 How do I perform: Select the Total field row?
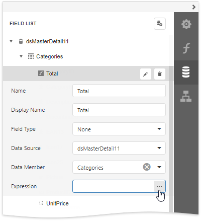86,73
